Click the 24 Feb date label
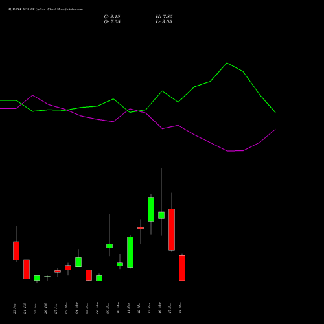Screen dimensions: 324x324 pyautogui.click(x=25, y=308)
